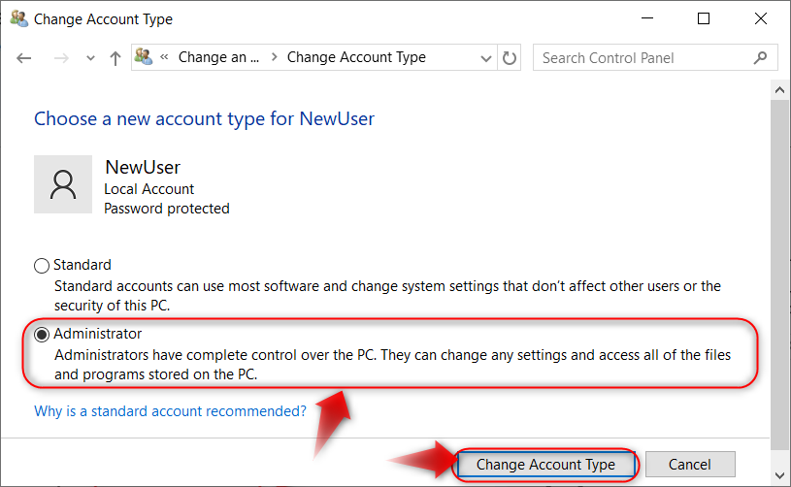Select the Standard account radio button
The height and width of the screenshot is (487, 791).
[x=42, y=266]
